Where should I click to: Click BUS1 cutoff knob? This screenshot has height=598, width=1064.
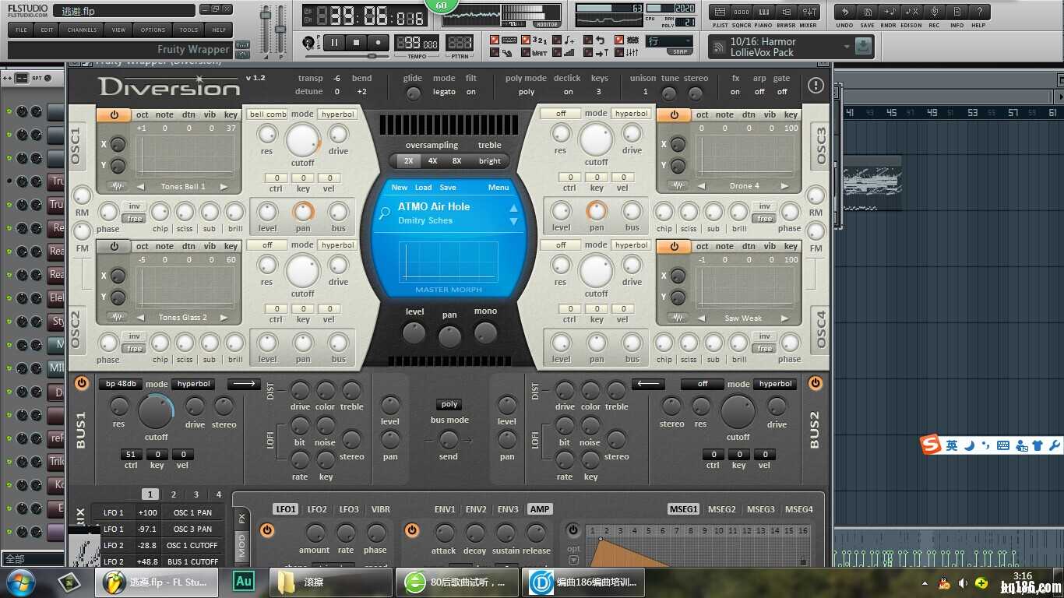pos(156,411)
